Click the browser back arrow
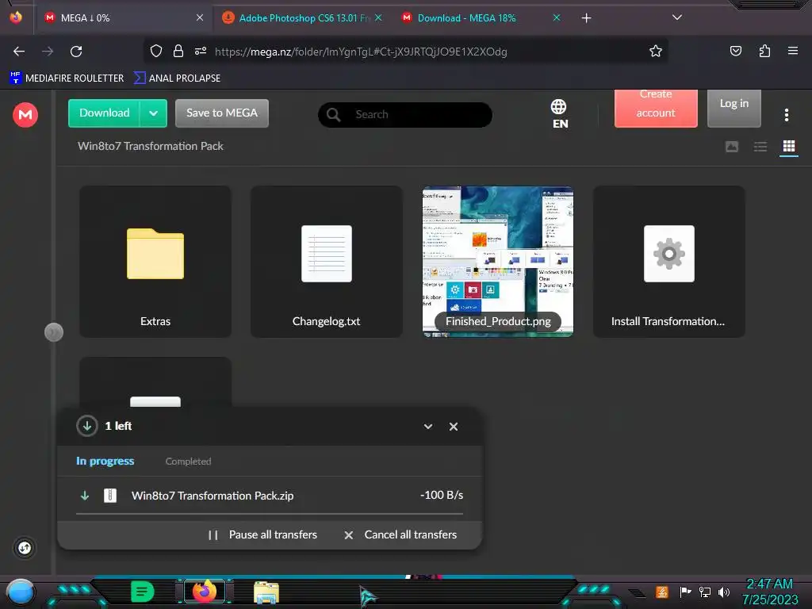 pos(19,52)
